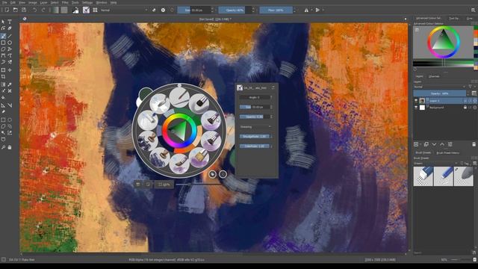Pick the blue pencil brush preset thumbnail
The width and height of the screenshot is (478, 269).
pos(443,176)
